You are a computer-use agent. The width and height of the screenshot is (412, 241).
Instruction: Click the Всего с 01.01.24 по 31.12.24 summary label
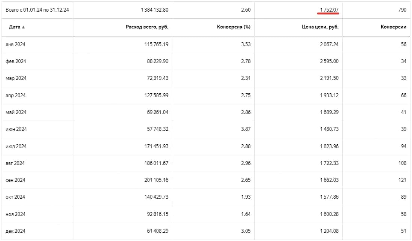click(x=37, y=10)
